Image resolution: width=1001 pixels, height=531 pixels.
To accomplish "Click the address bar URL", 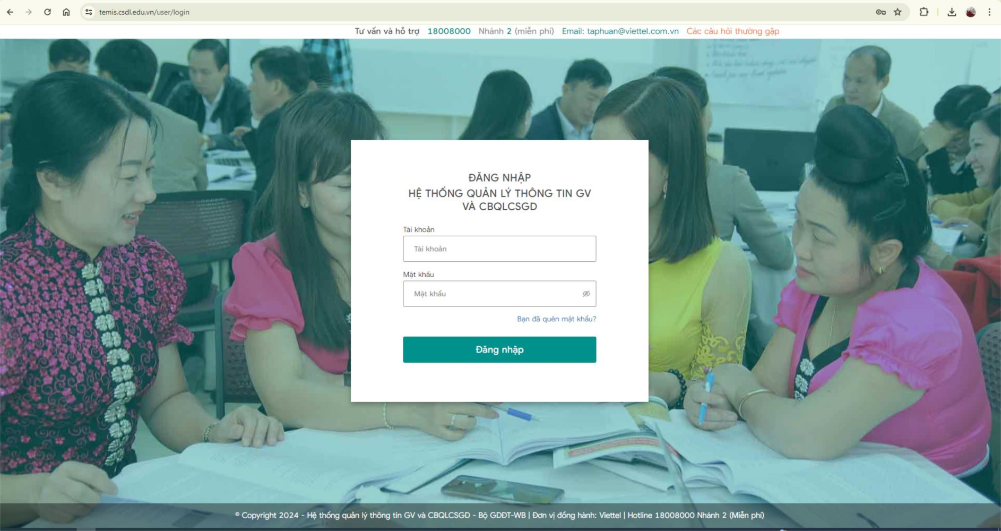I will 144,12.
